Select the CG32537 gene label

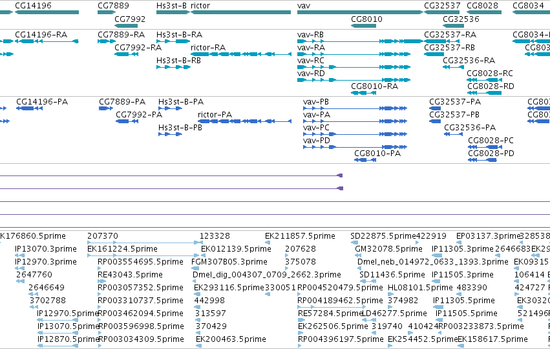(x=442, y=6)
